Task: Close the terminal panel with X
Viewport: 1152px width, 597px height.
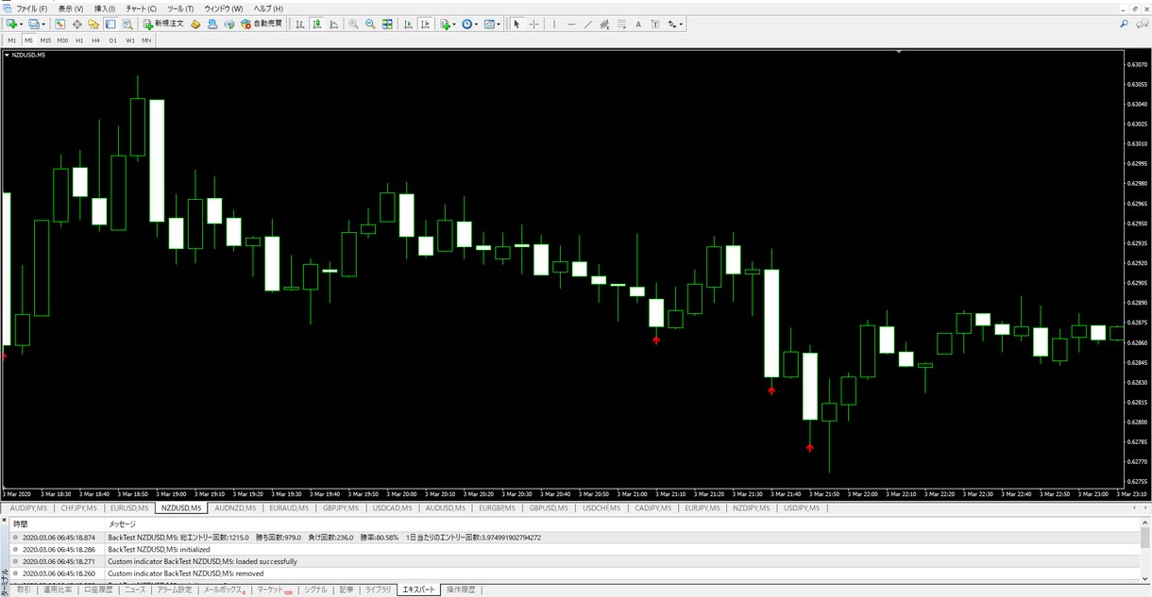Action: coord(4,521)
